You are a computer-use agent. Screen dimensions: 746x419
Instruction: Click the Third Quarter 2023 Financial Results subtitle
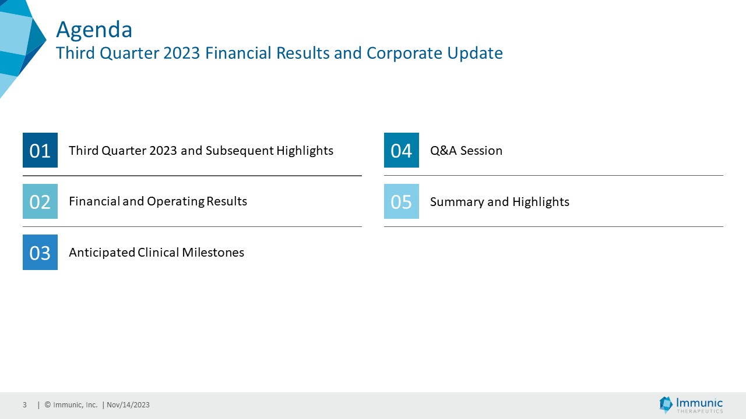(x=279, y=53)
